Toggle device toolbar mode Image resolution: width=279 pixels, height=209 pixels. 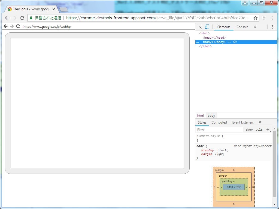pyautogui.click(x=207, y=27)
